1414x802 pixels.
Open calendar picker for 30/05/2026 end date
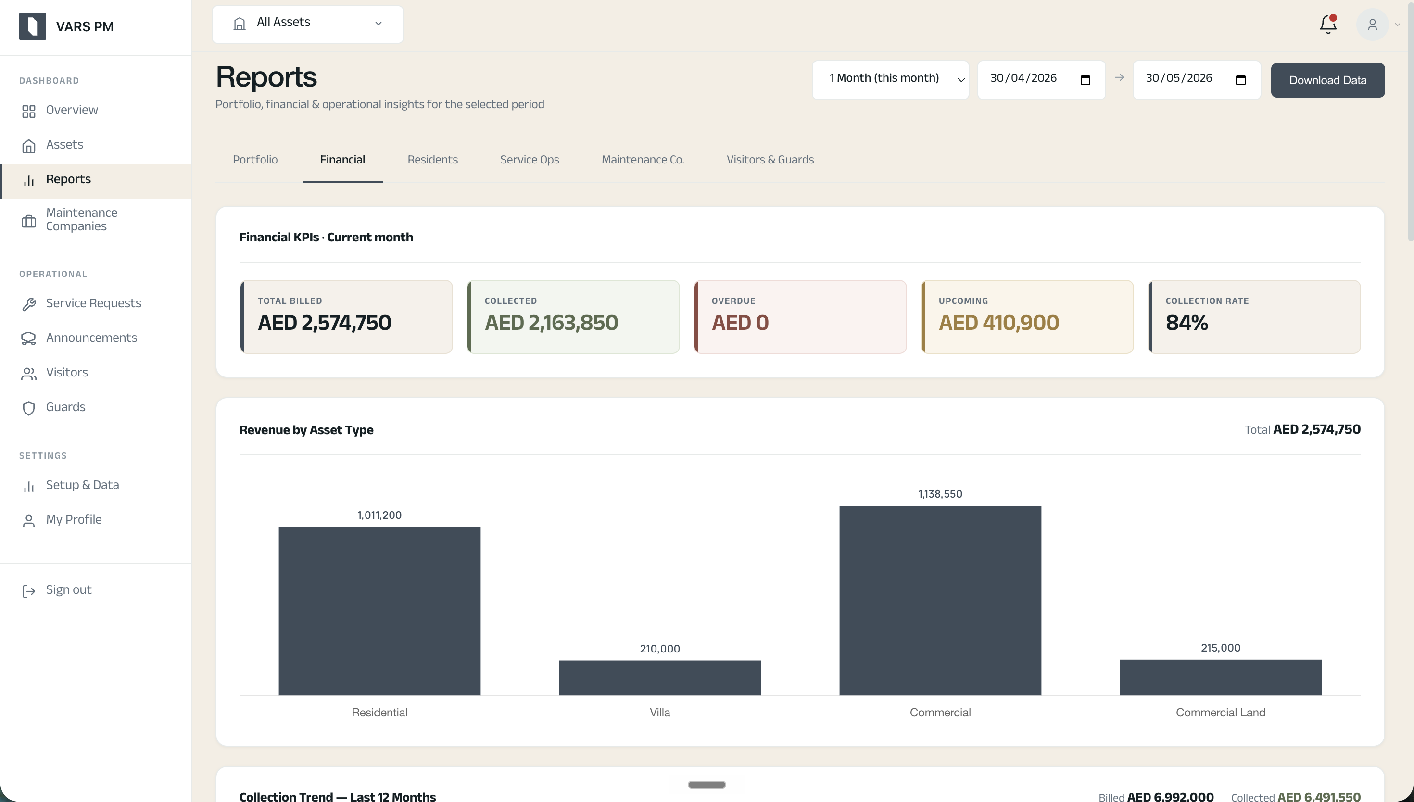point(1240,80)
